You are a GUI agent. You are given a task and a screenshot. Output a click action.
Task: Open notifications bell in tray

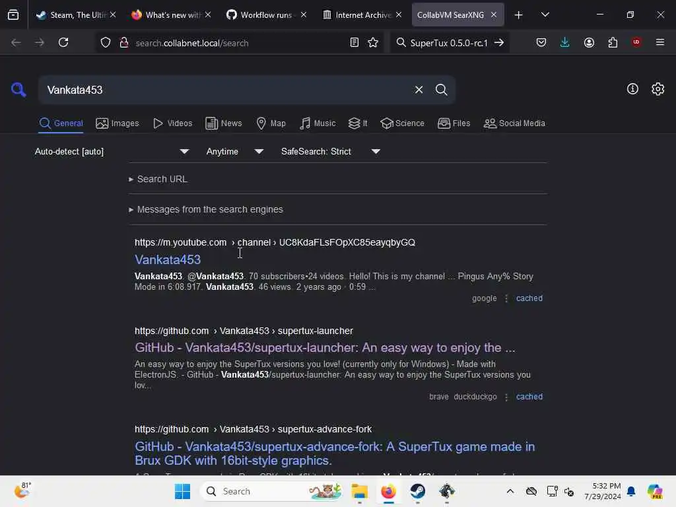pos(631,491)
